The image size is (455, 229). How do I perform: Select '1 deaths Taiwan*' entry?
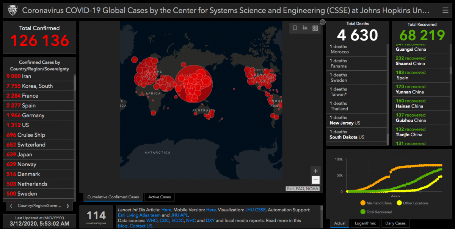356,92
